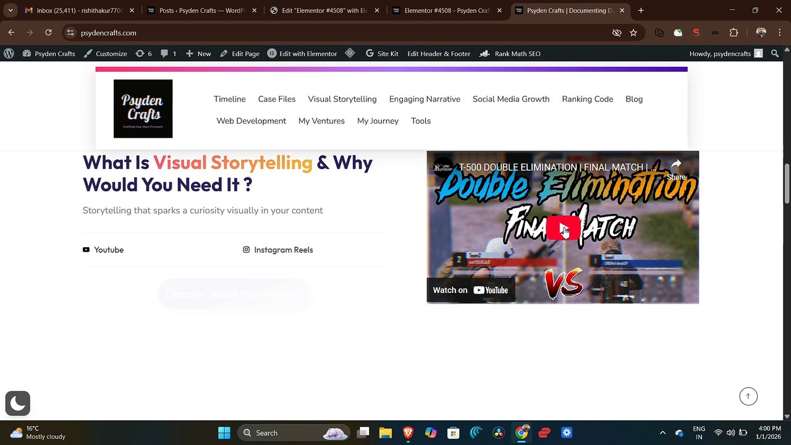Screen dimensions: 791x445
Task: Launch Brave browser from the taskbar
Action: 408,433
